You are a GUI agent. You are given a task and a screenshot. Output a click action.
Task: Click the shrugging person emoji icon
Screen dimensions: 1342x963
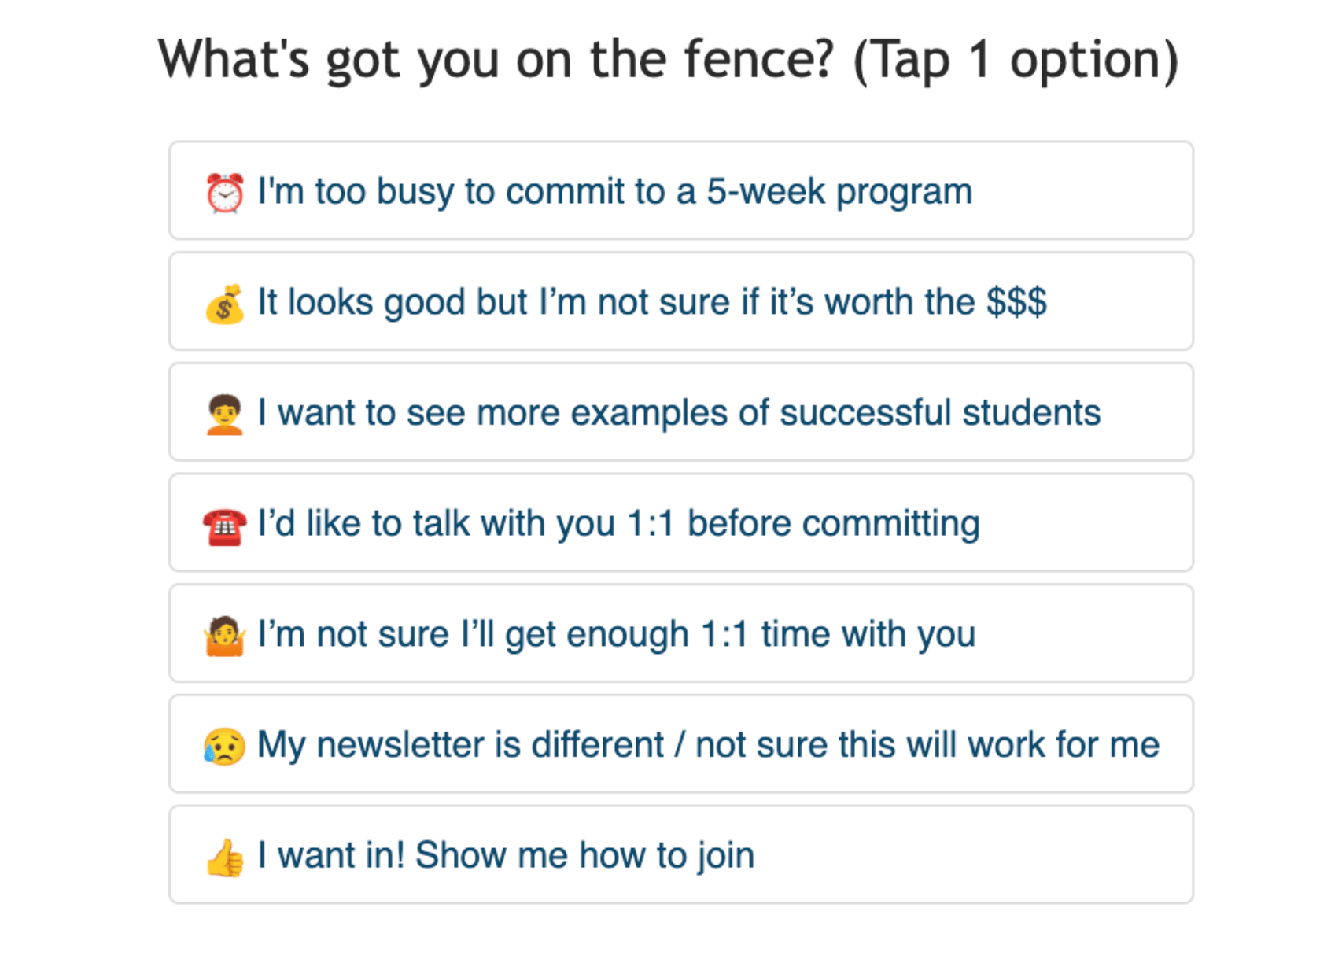[x=225, y=636]
